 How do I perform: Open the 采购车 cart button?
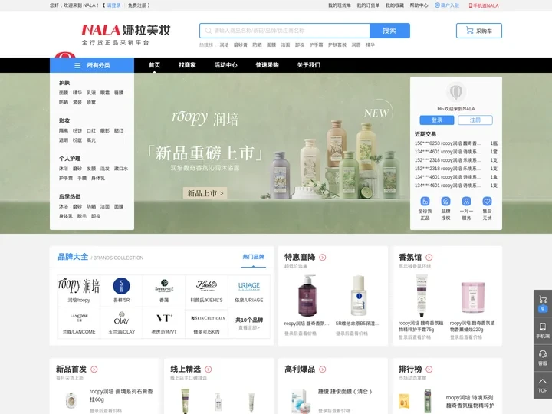pyautogui.click(x=478, y=31)
